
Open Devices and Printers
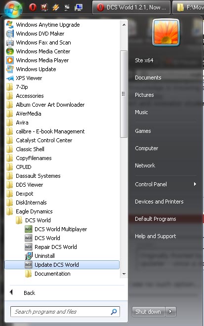tap(159, 202)
